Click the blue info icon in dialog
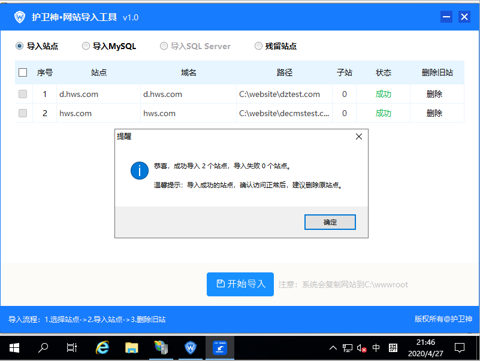The width and height of the screenshot is (480, 361). [140, 171]
